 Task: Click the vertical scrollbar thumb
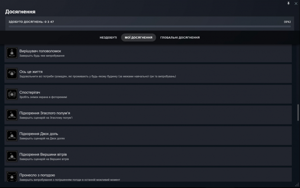coord(298,113)
